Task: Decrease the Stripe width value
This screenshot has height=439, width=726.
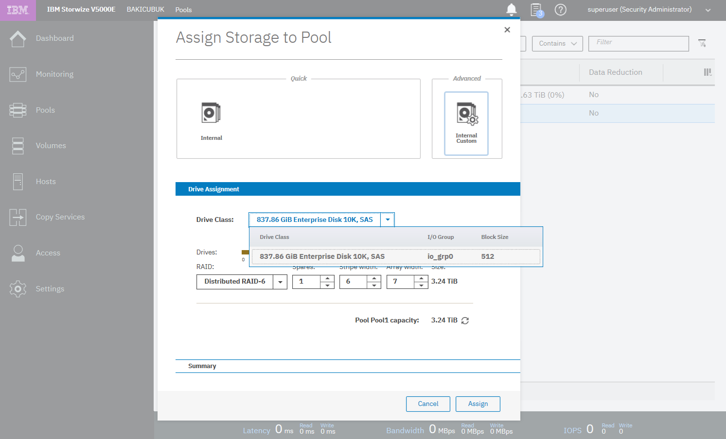Action: (x=373, y=286)
